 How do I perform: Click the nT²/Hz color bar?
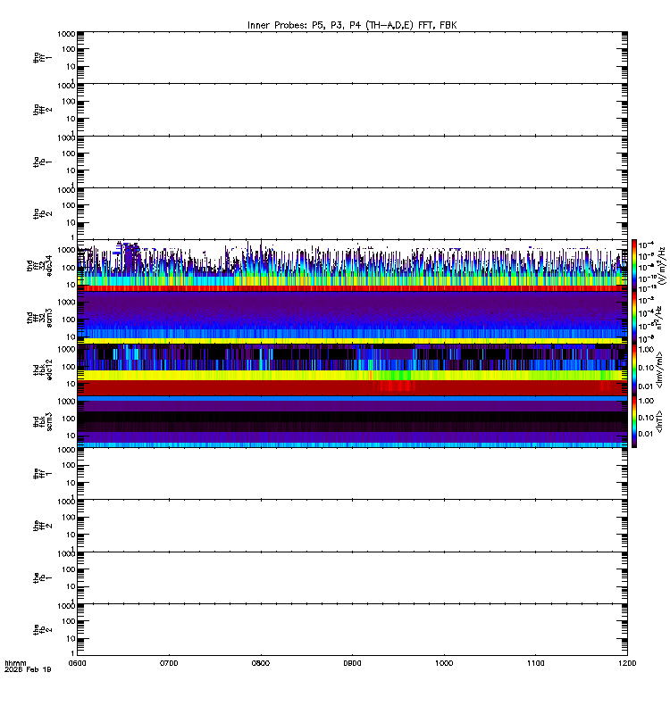tap(634, 318)
